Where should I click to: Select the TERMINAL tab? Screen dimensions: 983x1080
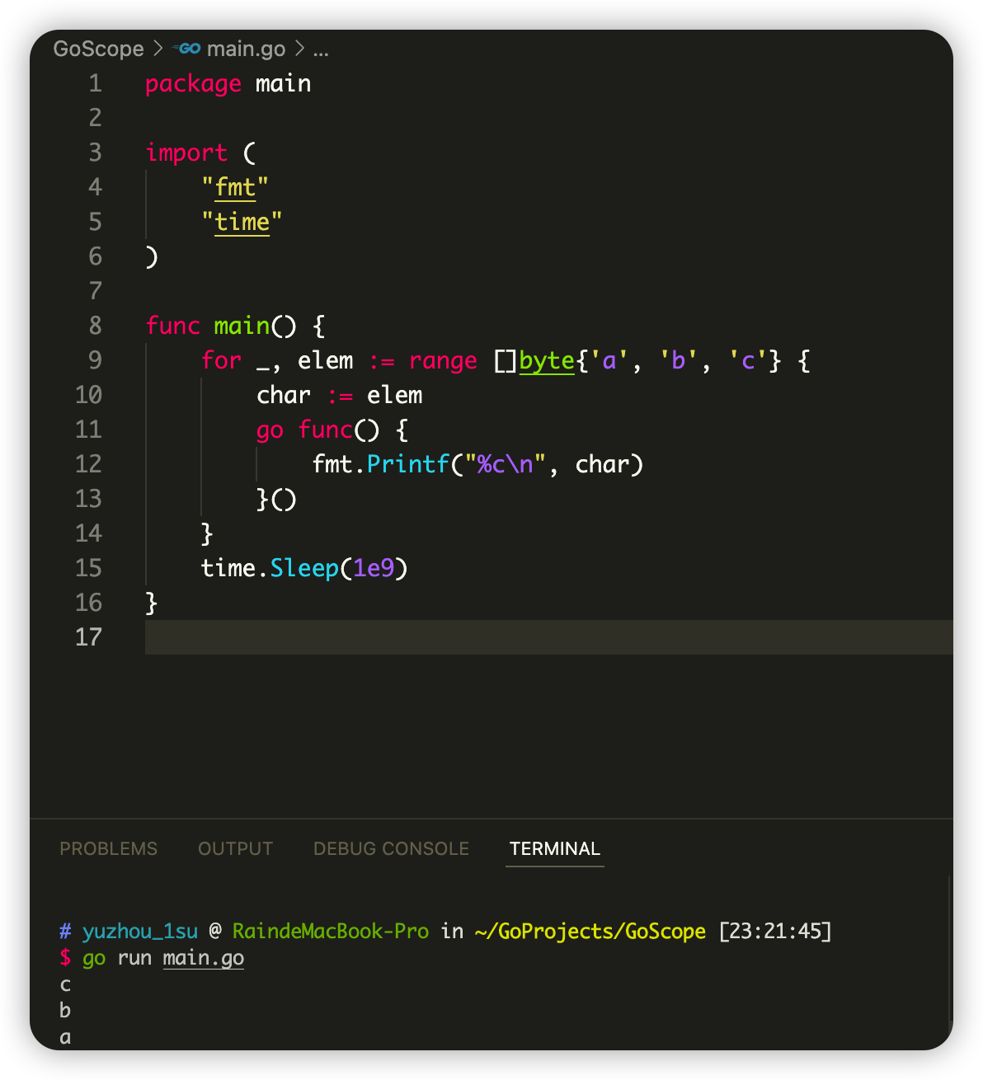(x=555, y=848)
